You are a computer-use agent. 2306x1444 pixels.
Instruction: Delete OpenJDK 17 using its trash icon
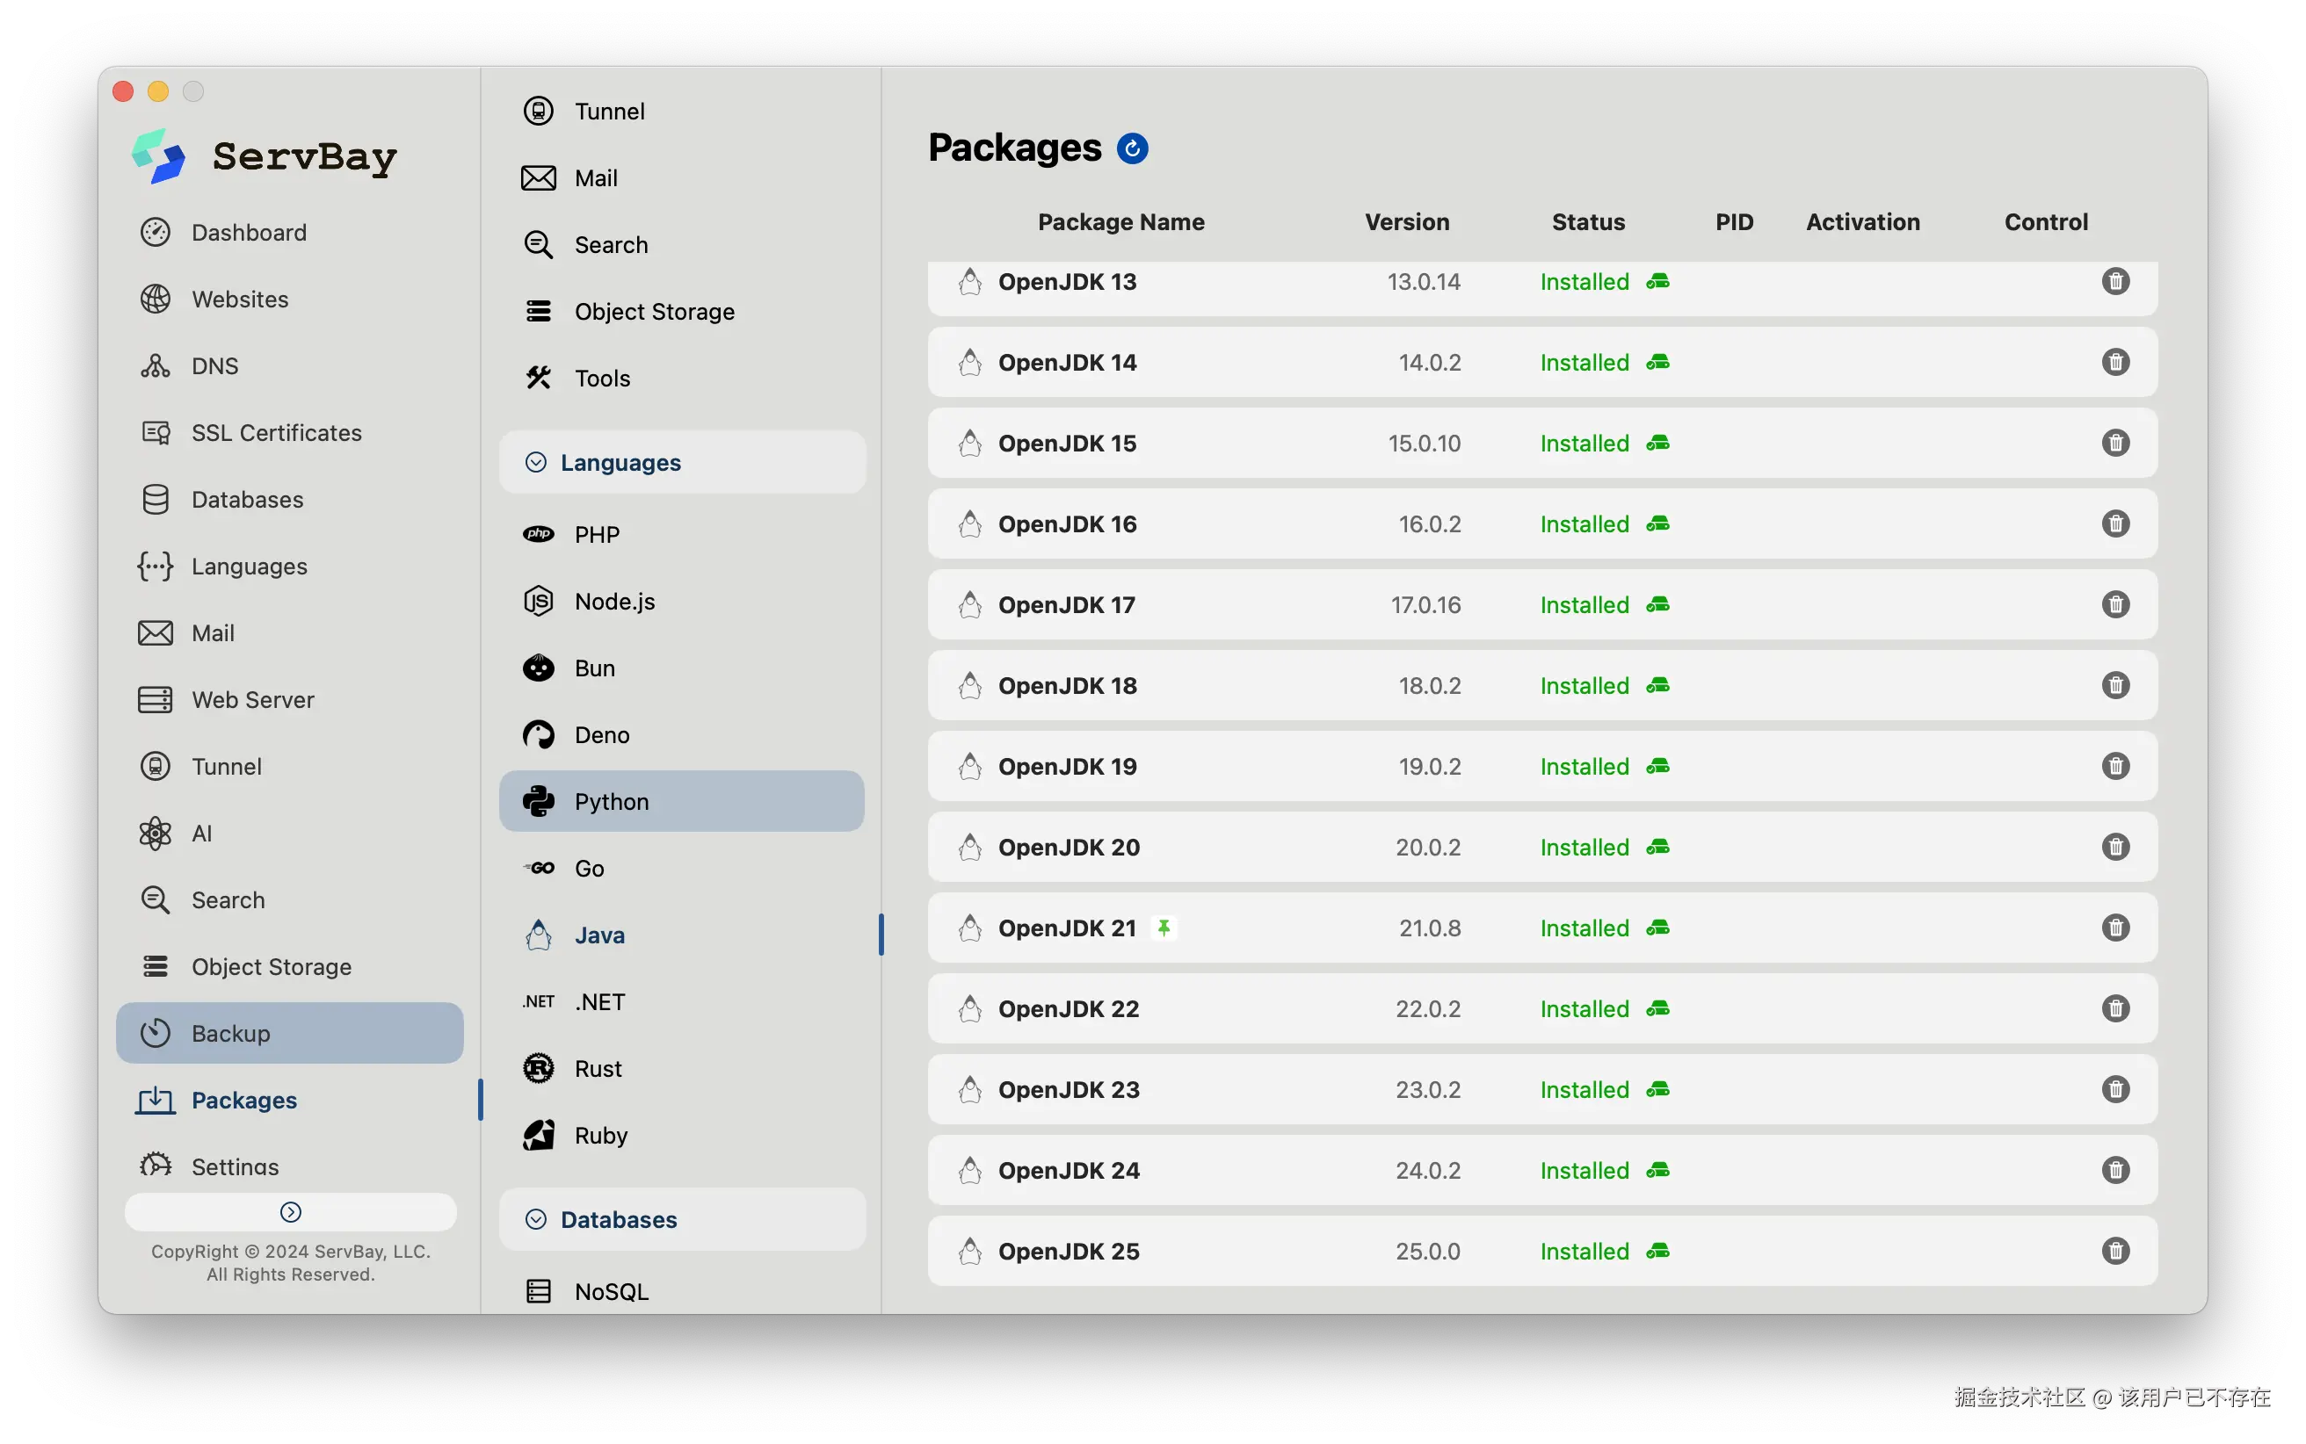coord(2115,604)
